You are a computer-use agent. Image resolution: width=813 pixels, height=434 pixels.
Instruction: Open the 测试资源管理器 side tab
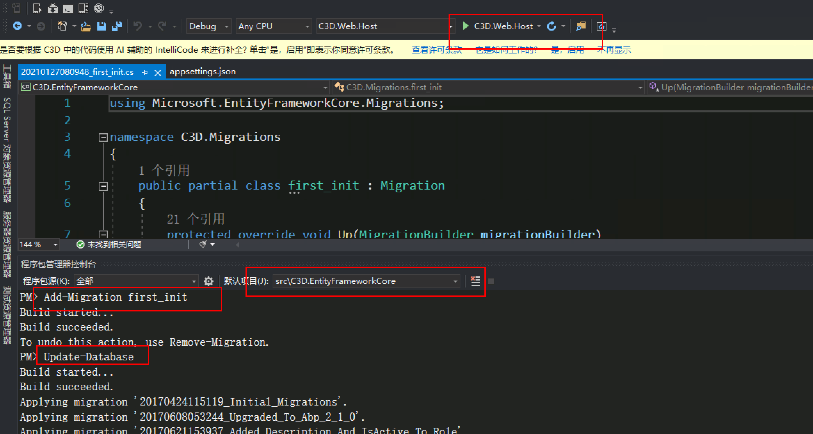point(7,315)
